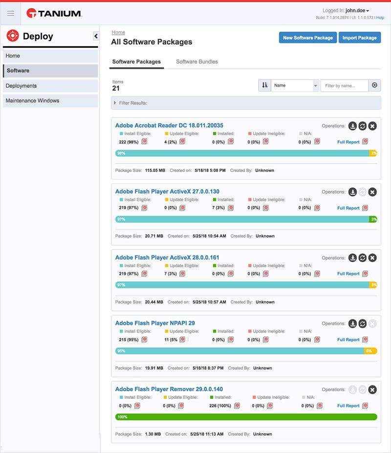Image resolution: width=391 pixels, height=453 pixels.
Task: Open Acrobat Reader Full Report question icon
Action: (365, 141)
